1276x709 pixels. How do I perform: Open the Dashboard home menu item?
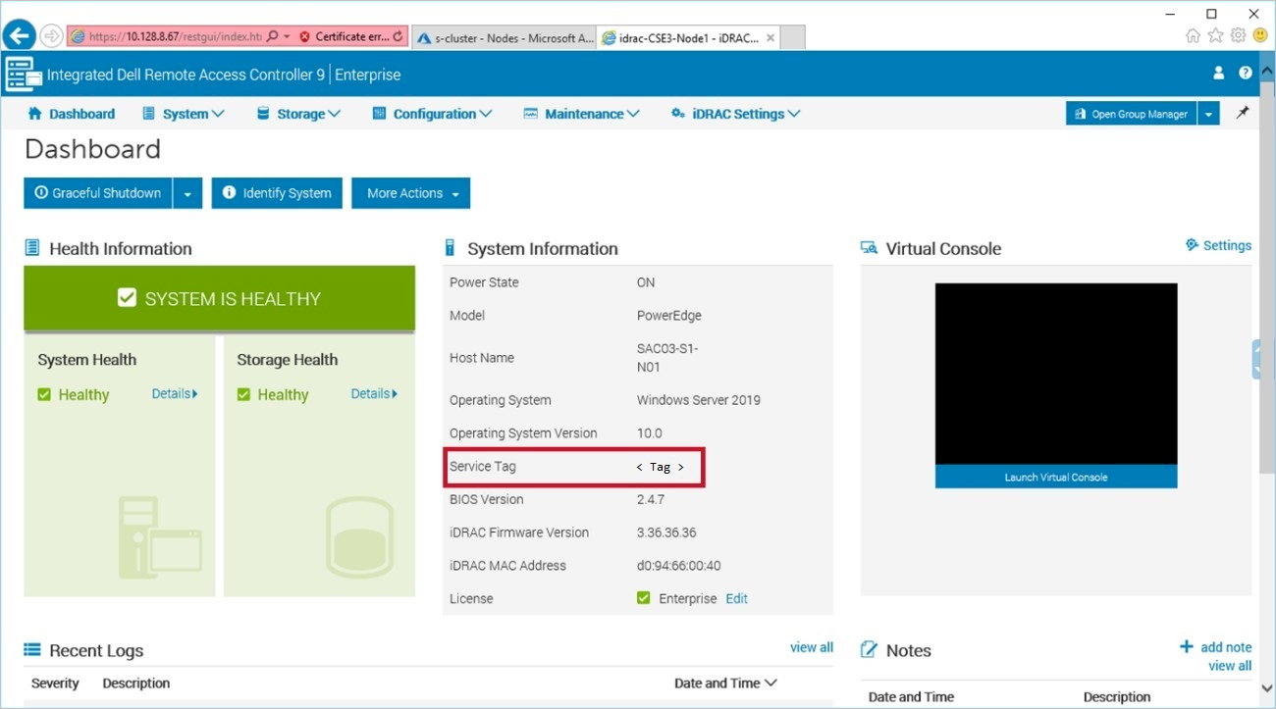(x=72, y=114)
